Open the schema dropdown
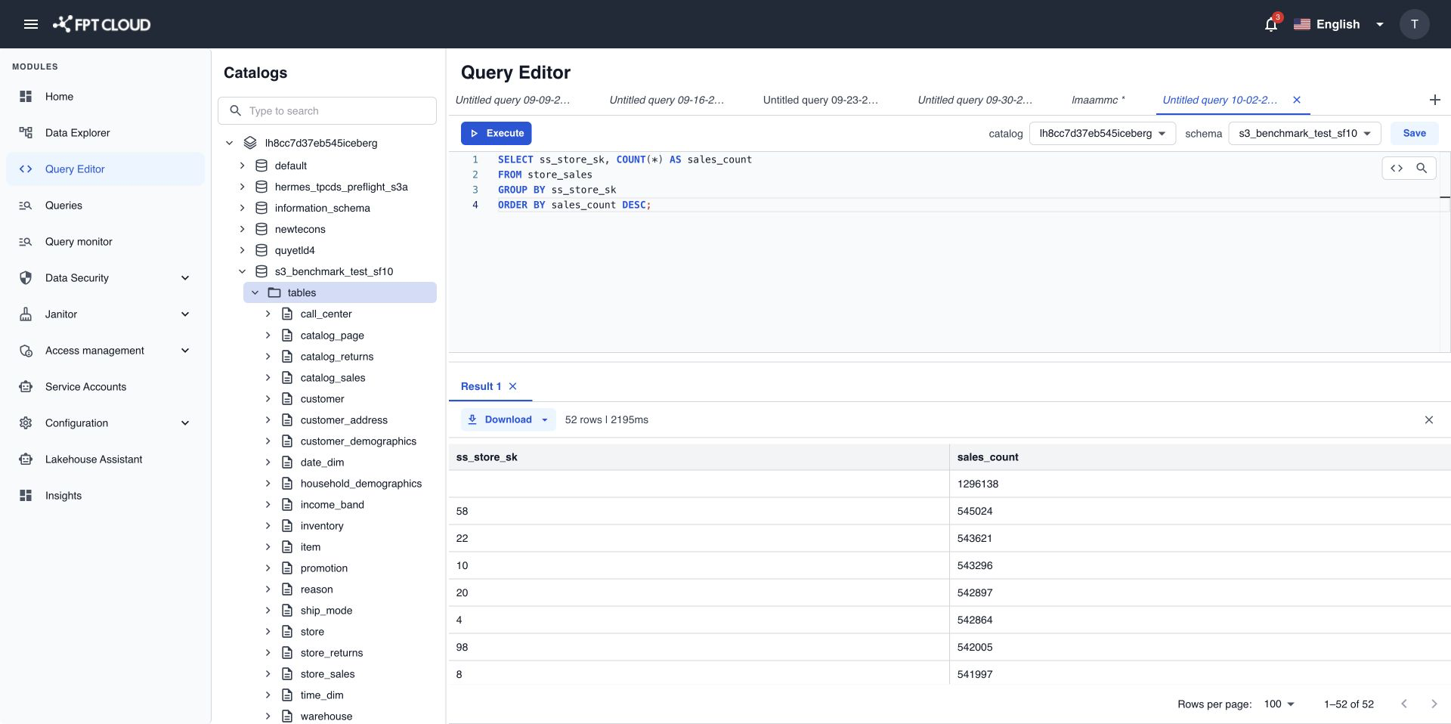 1304,134
